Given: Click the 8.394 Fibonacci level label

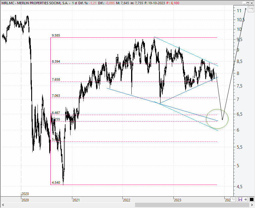Looking at the screenshot, I should (x=56, y=61).
